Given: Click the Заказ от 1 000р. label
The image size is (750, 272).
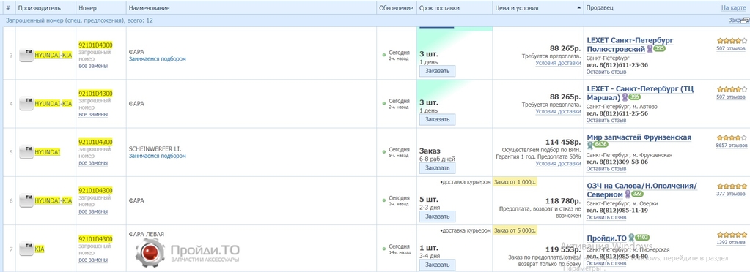Looking at the screenshot, I should pyautogui.click(x=515, y=182).
